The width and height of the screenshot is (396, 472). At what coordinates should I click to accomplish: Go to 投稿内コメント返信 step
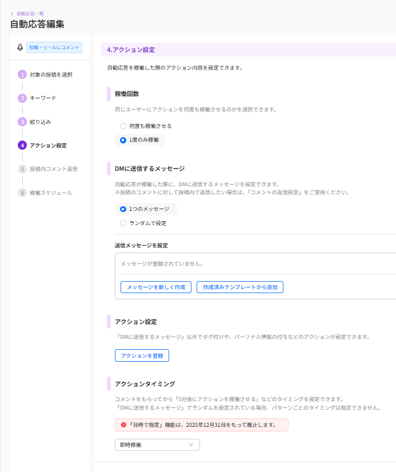[53, 169]
